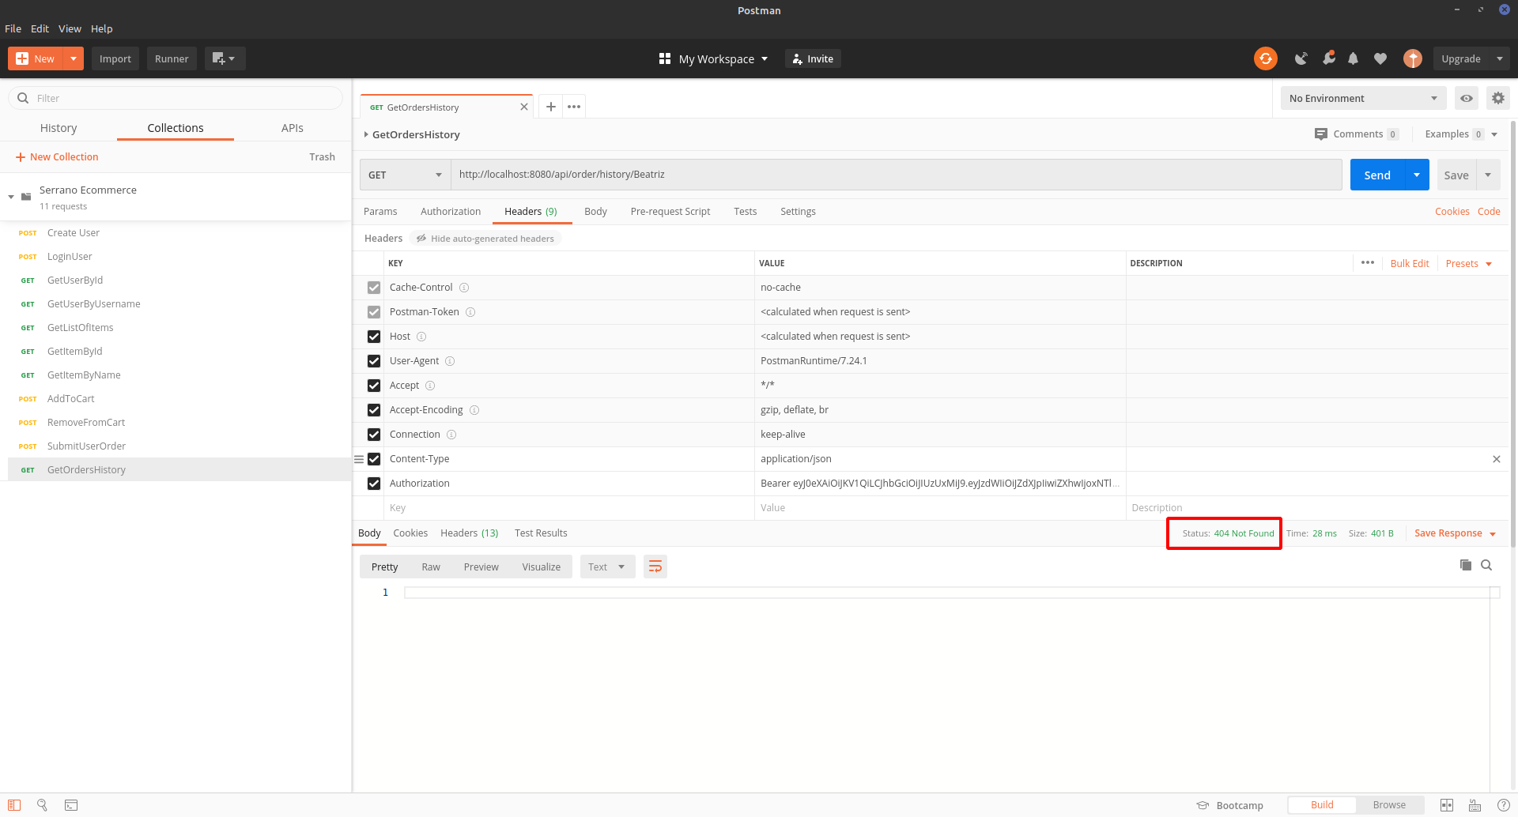This screenshot has width=1518, height=817.
Task: Toggle the Cache-Control header checkbox
Action: [x=374, y=288]
